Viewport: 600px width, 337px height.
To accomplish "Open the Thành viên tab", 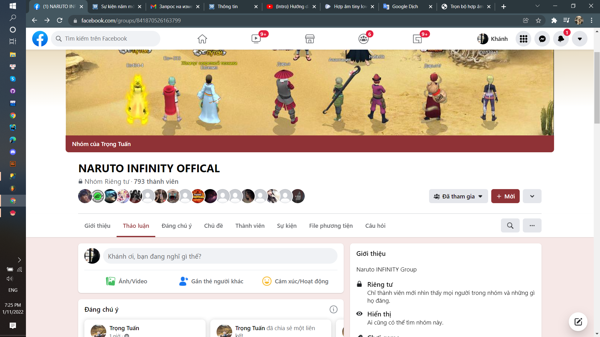I will [x=250, y=226].
